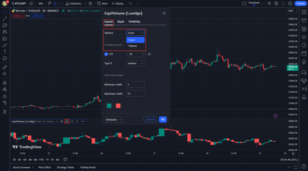
Task: Close the EquiVolume settings dialog
Action: coord(164,13)
